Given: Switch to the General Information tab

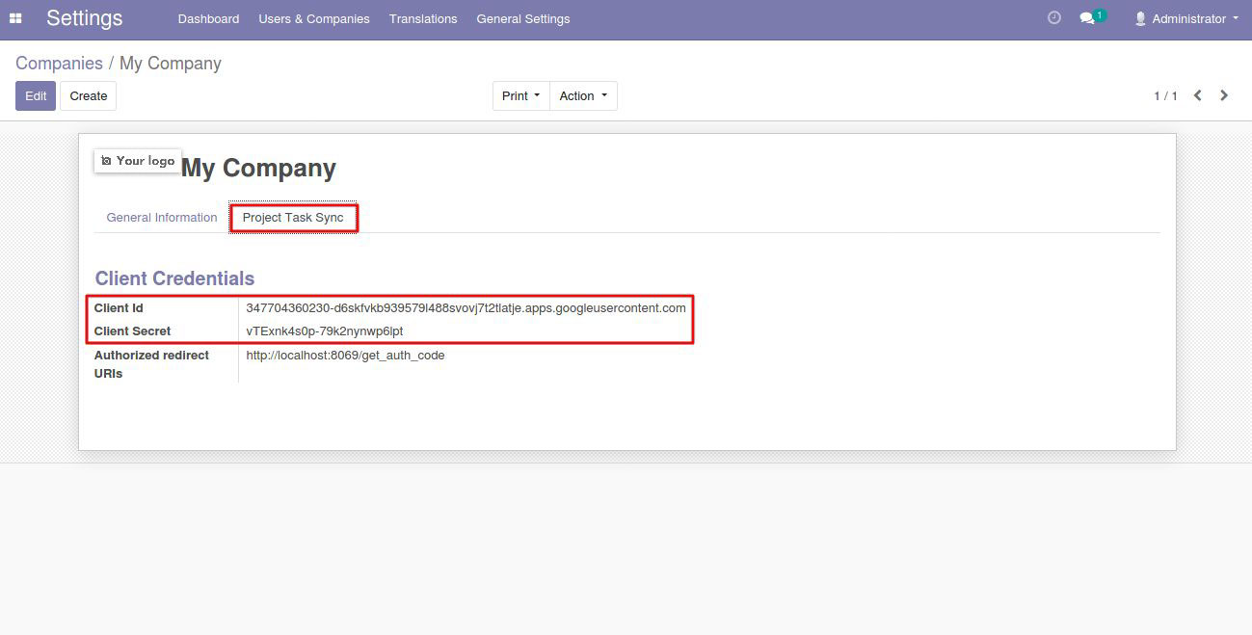Looking at the screenshot, I should click(x=162, y=218).
